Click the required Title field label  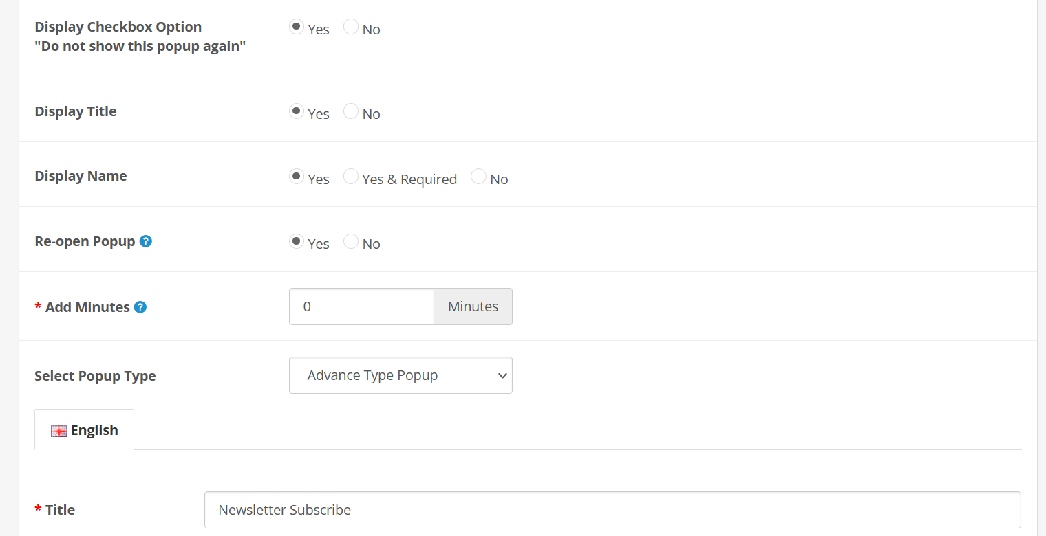coord(60,510)
